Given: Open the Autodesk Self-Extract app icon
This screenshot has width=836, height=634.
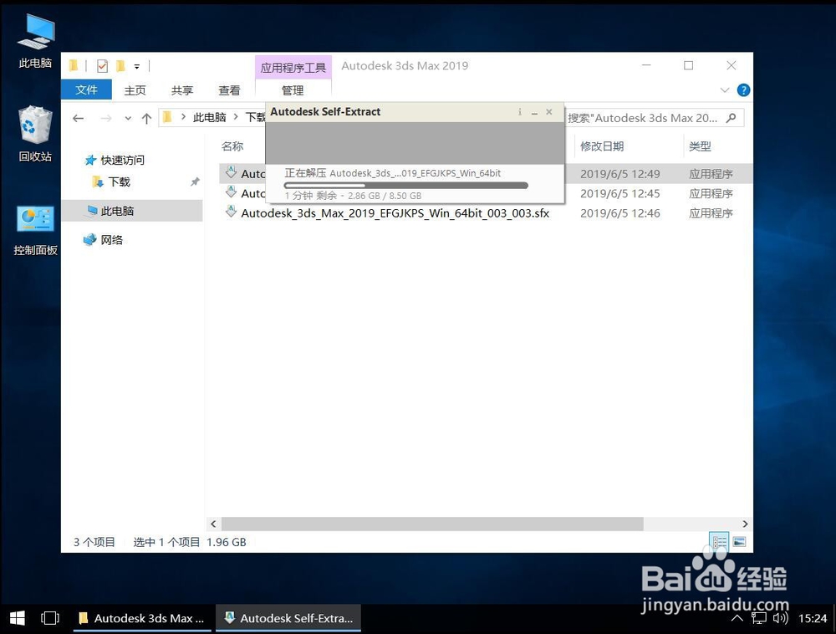Looking at the screenshot, I should (x=288, y=618).
